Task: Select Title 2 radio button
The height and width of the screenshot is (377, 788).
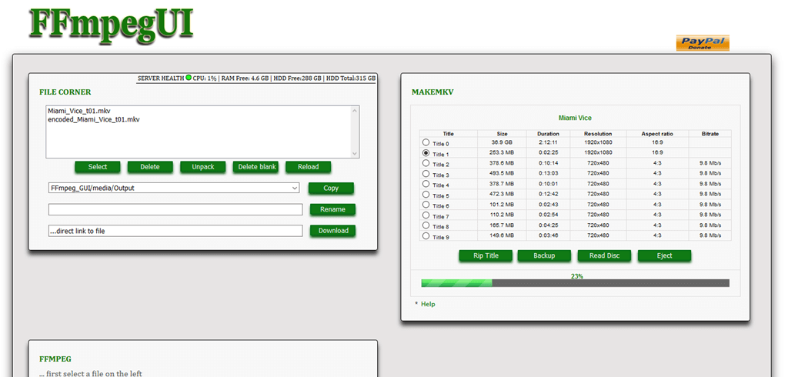Action: pyautogui.click(x=426, y=163)
